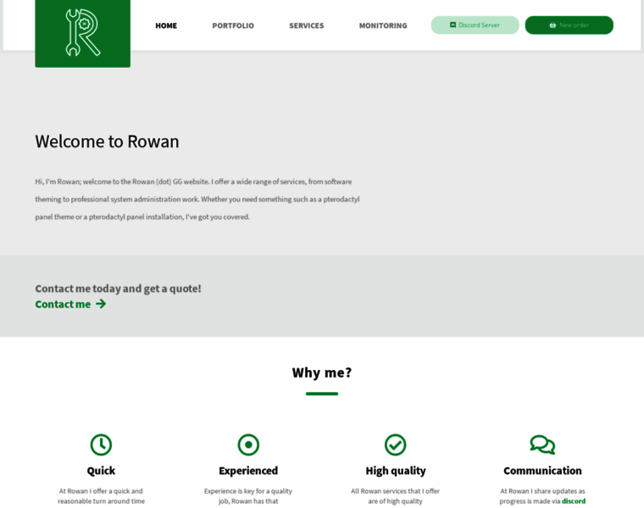Viewport: 644px width, 508px height.
Task: Click the Welcome to Rowan heading
Action: 107,141
